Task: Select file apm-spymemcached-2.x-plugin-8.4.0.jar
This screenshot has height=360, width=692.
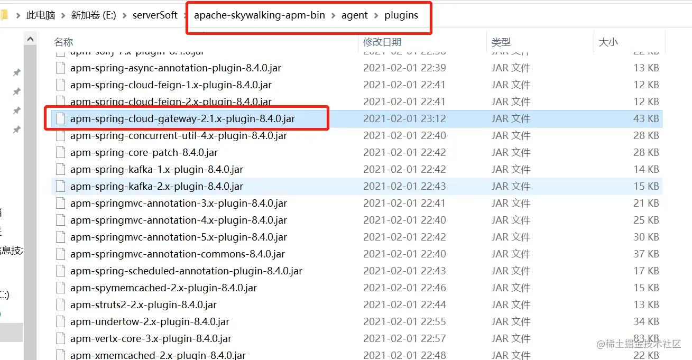Action: (163, 288)
